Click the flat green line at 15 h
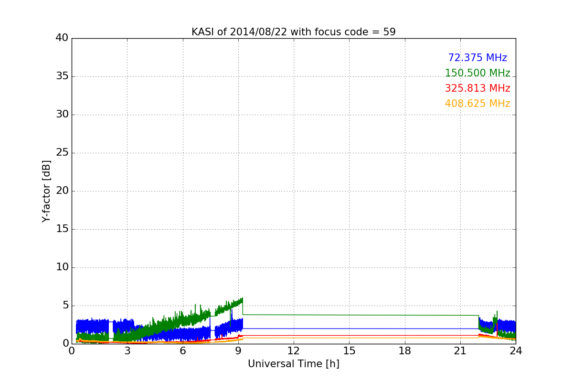 tap(349, 315)
